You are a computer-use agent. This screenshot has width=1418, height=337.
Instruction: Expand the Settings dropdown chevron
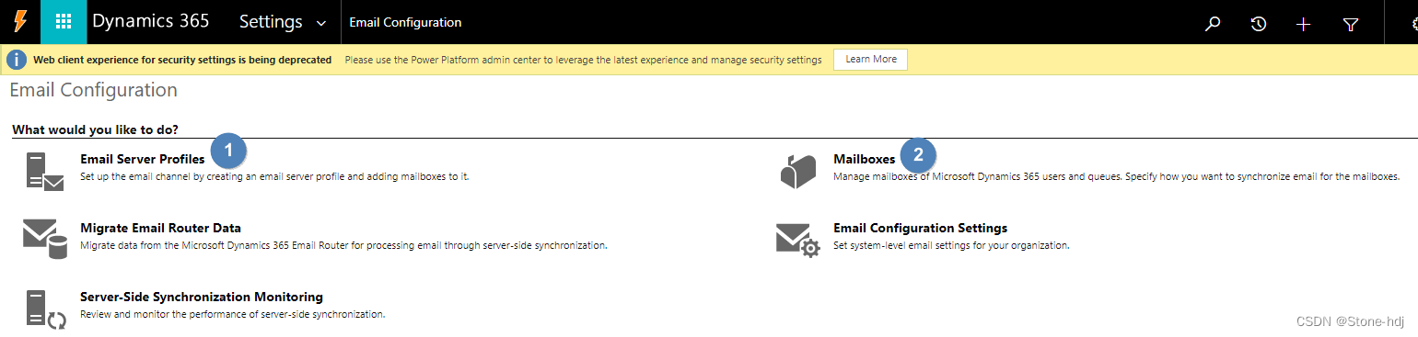[x=320, y=23]
